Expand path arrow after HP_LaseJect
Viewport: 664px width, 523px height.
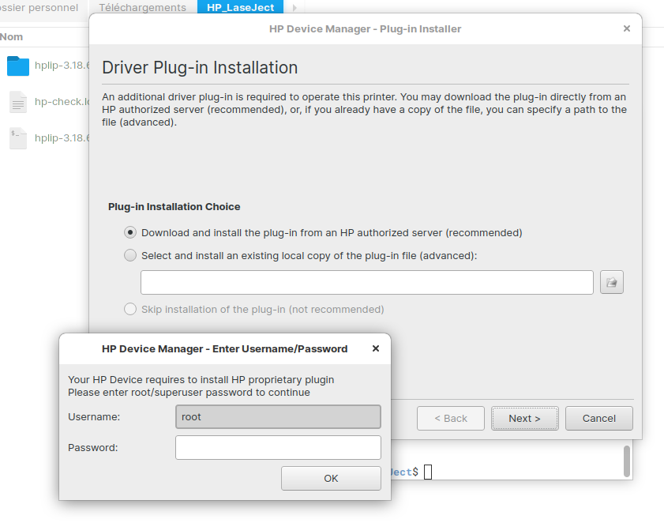[x=294, y=8]
